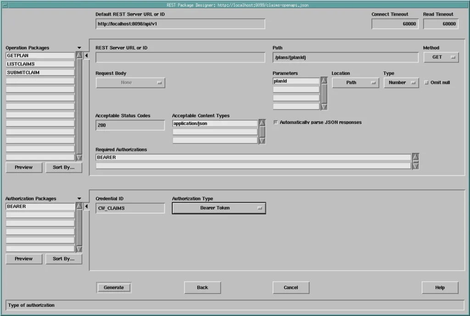This screenshot has height=316, width=470.
Task: Click Preview under Authorization Packages
Action: pos(24,259)
